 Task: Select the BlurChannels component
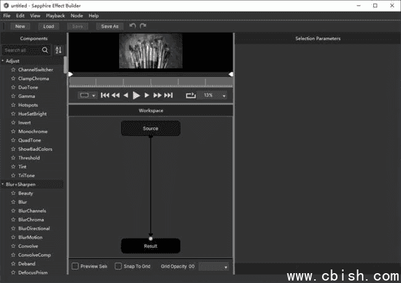32,211
